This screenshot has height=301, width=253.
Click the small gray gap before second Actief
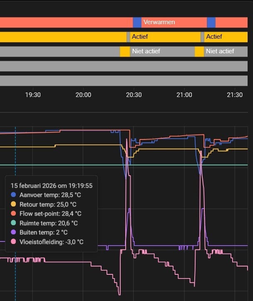pos(202,37)
